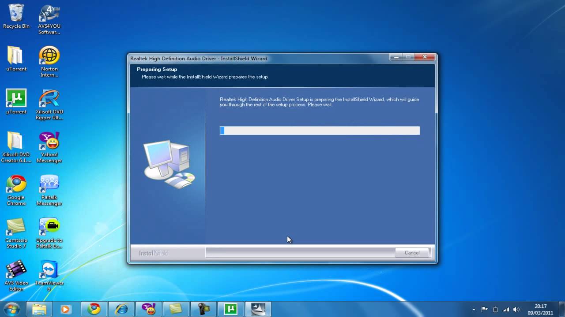
Task: Open the volume speaker tray icon
Action: (x=516, y=310)
